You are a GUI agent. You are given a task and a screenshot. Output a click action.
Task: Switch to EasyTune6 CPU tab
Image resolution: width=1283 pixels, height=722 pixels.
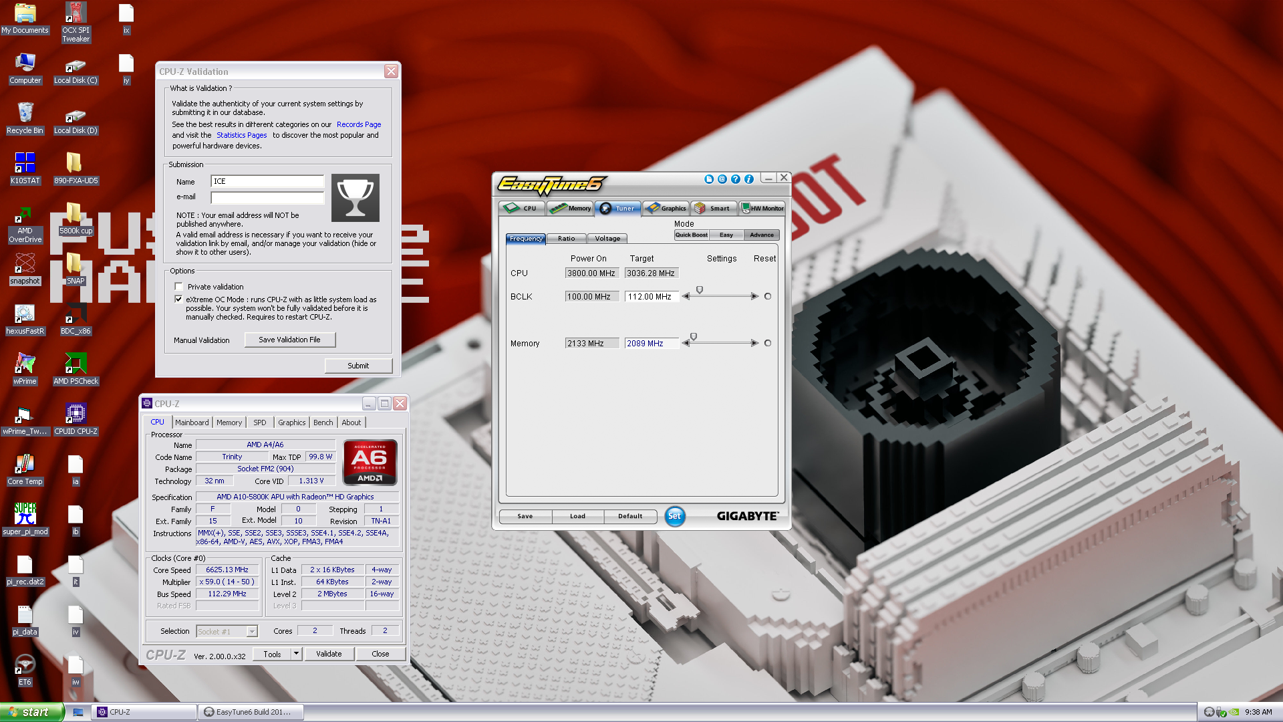coord(521,208)
